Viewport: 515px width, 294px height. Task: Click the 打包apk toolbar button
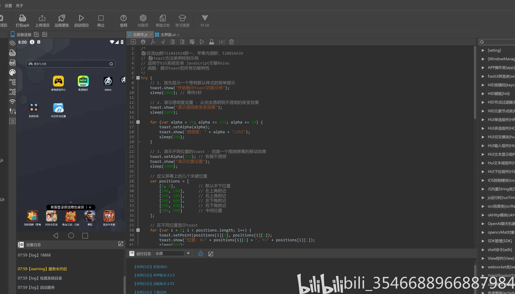tap(22, 21)
